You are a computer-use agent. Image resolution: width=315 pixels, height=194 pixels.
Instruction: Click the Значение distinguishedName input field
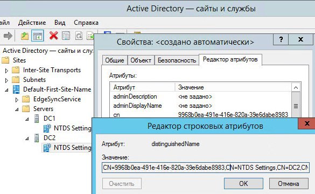[206, 168]
